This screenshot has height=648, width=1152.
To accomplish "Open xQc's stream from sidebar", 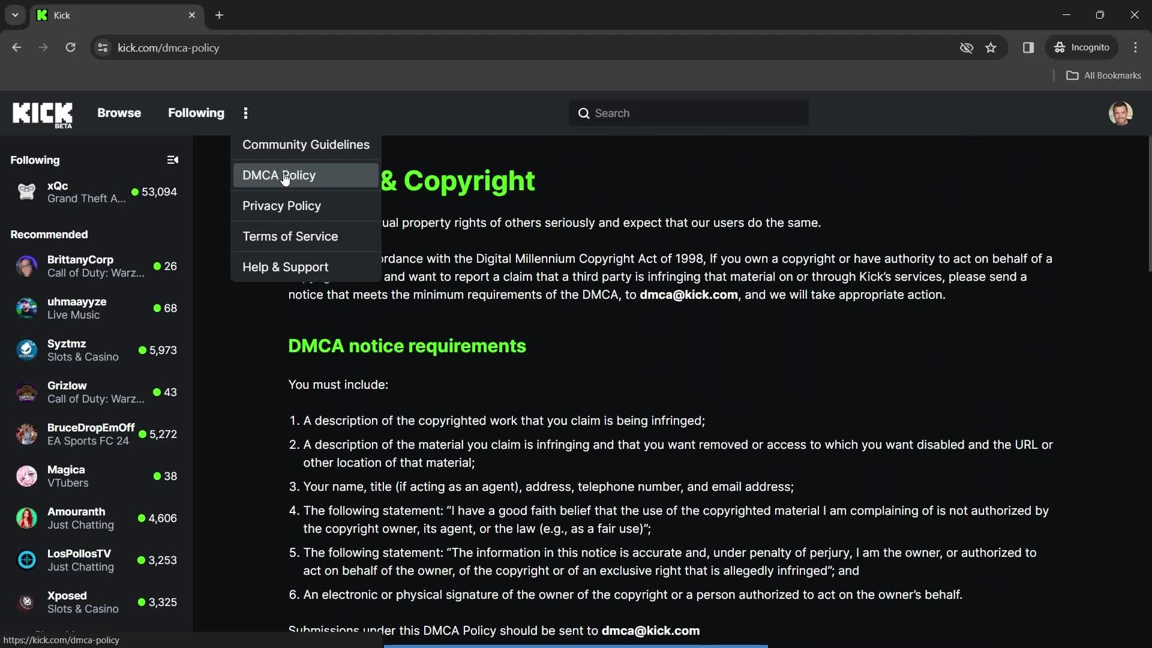I will pos(96,192).
